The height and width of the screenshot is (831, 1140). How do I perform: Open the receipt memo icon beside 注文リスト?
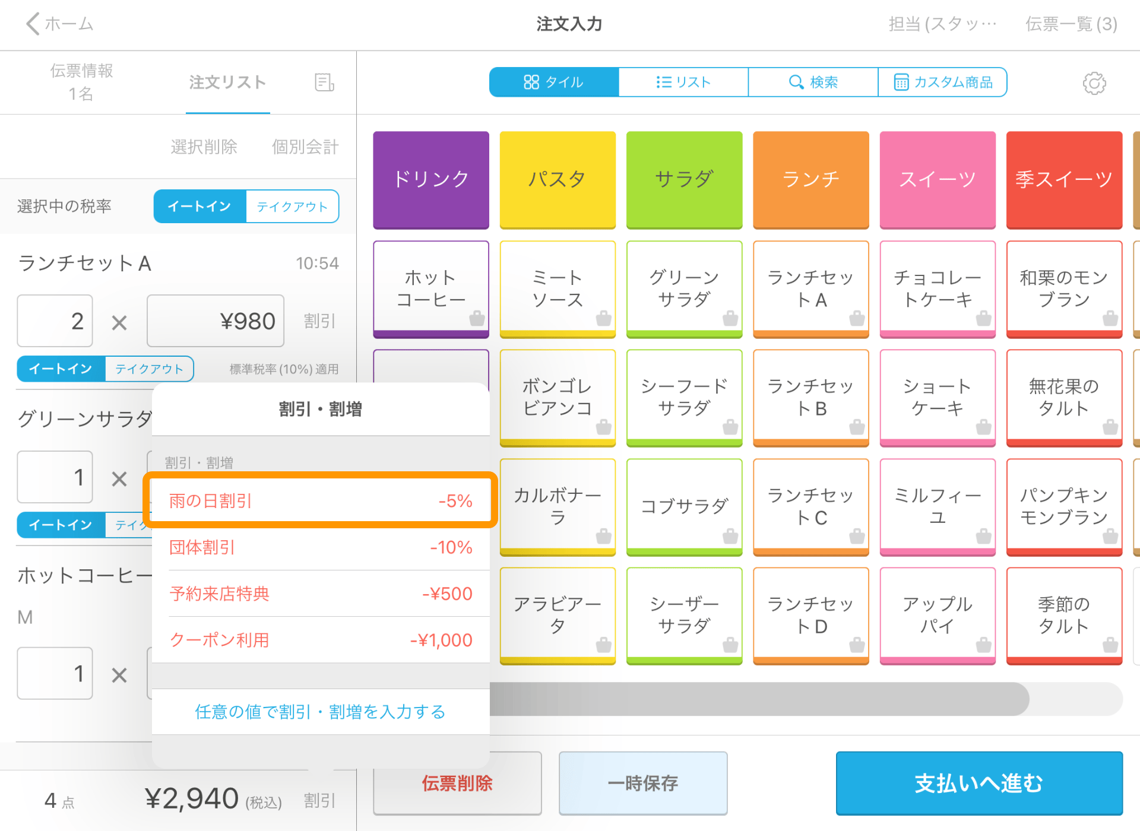coord(324,83)
